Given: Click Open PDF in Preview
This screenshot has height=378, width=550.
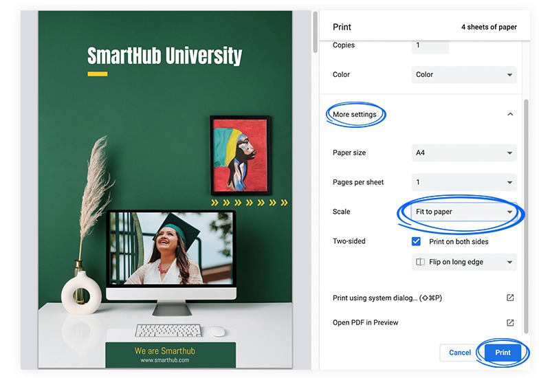Looking at the screenshot, I should click(x=366, y=322).
